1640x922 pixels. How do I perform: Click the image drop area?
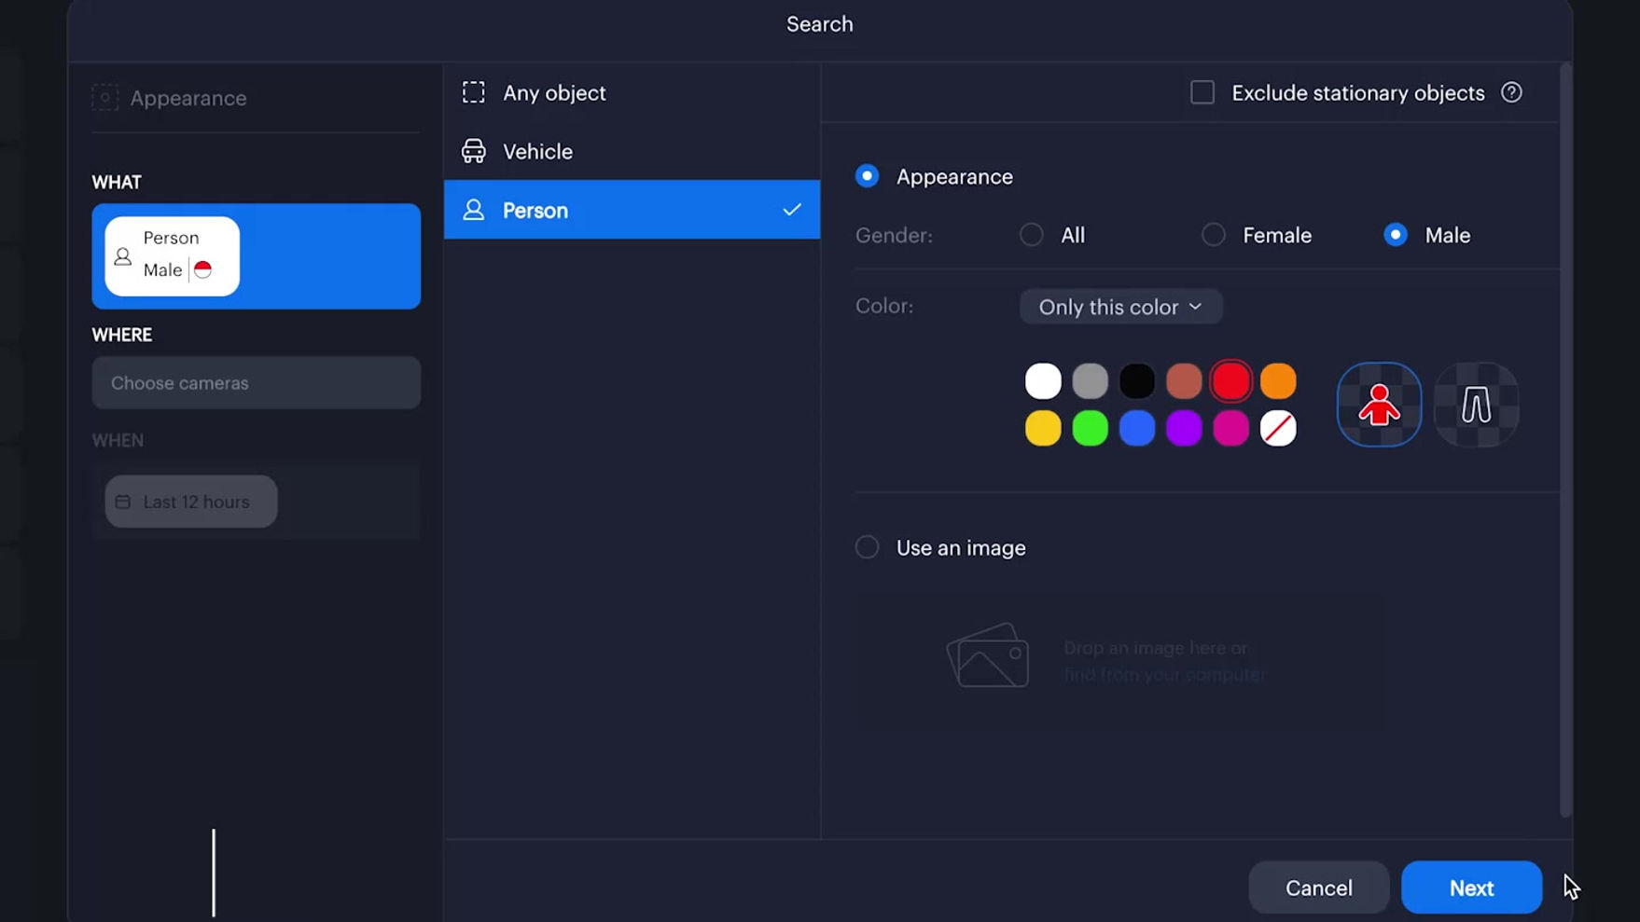point(1119,659)
